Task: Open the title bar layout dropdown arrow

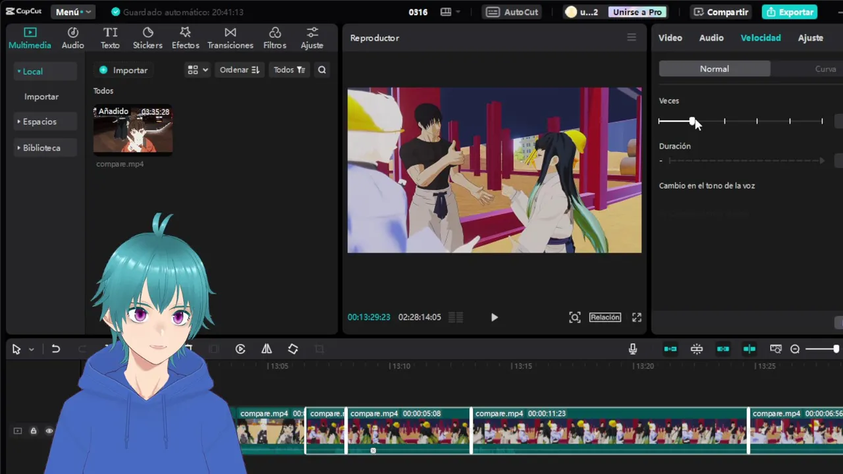Action: pyautogui.click(x=458, y=12)
